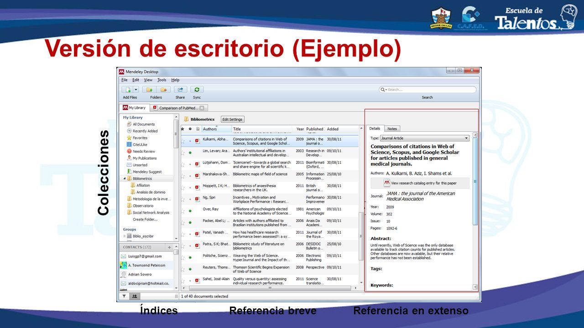
Task: Click the contacts people icon in status bar
Action: [x=134, y=296]
